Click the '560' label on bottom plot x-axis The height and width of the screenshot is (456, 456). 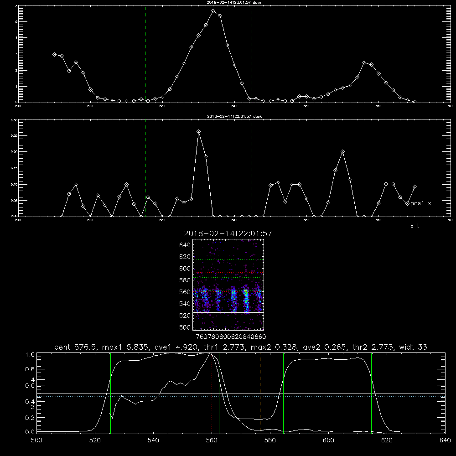click(212, 440)
